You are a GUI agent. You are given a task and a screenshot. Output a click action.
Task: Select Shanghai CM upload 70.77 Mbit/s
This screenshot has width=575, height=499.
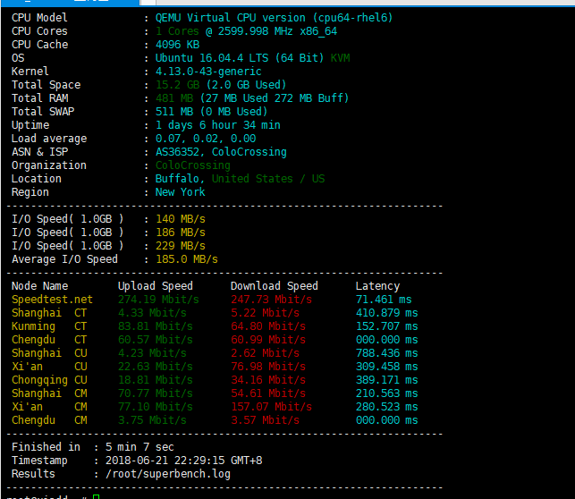155,393
